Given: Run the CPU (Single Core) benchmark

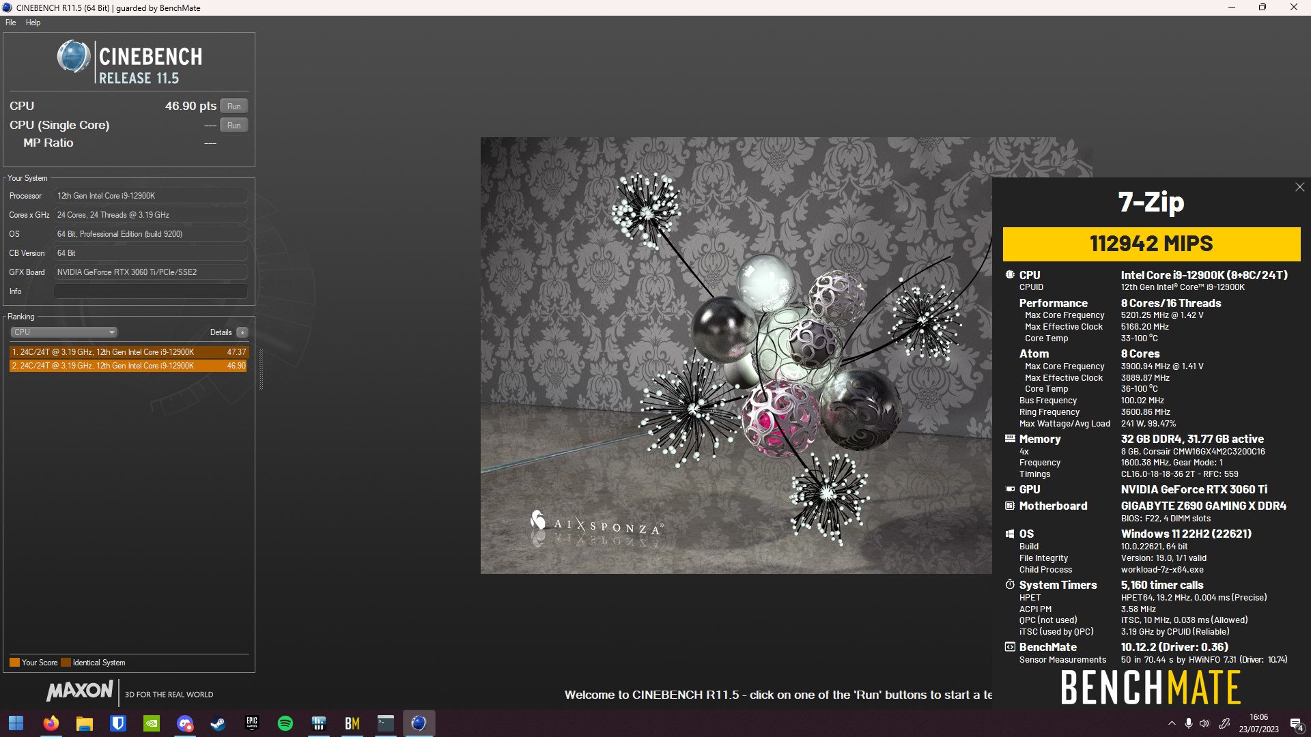Looking at the screenshot, I should pyautogui.click(x=234, y=126).
